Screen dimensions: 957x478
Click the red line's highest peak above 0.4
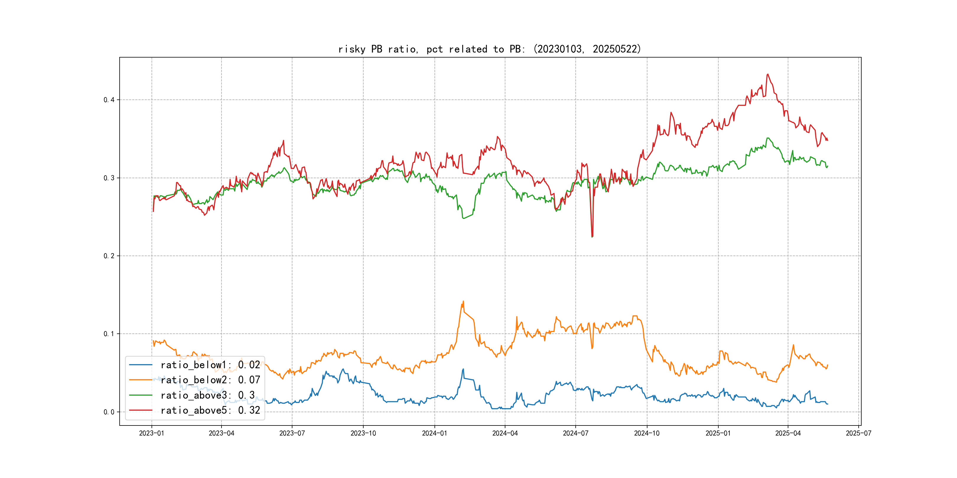(768, 75)
